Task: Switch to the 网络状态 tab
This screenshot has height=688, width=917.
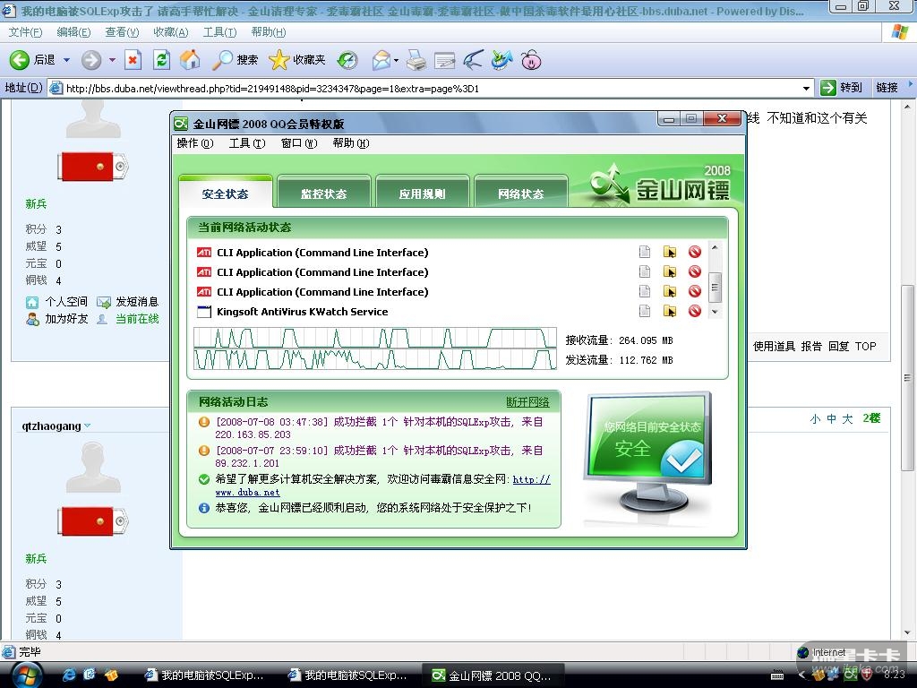Action: pos(520,193)
